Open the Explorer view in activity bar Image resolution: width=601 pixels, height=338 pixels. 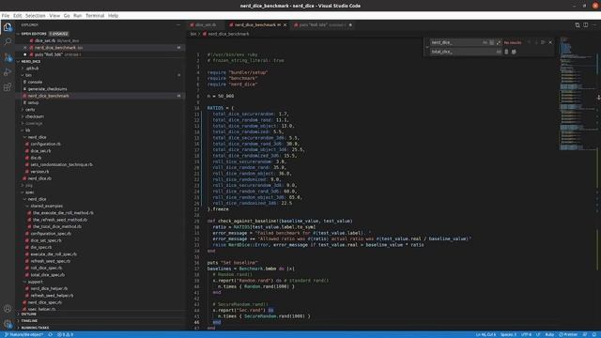[x=8, y=27]
